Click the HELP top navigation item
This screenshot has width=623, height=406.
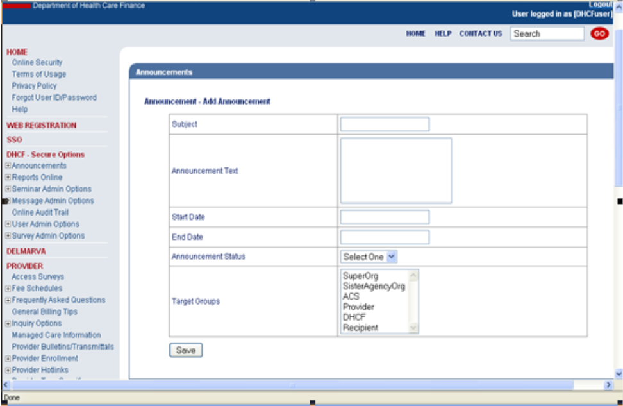(443, 34)
